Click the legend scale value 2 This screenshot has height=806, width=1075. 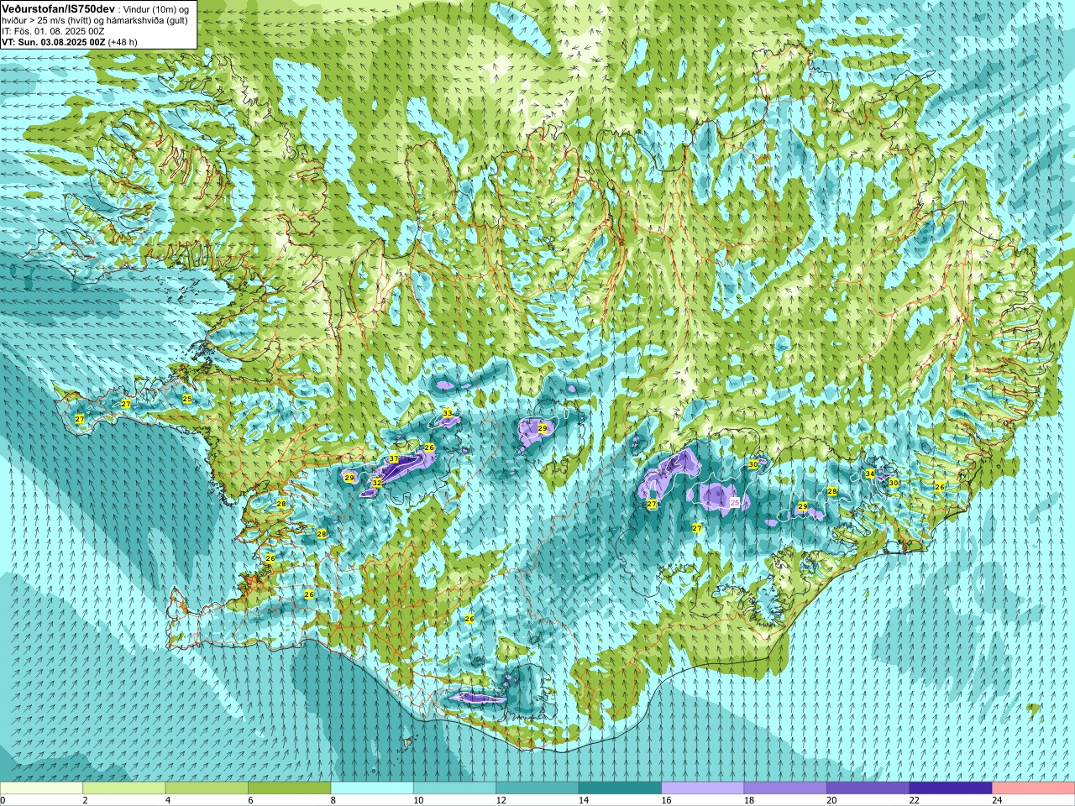coord(85,800)
